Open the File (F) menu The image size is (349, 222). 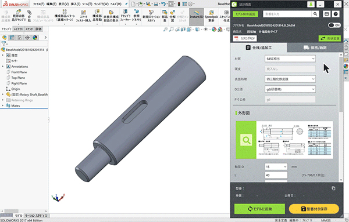click(x=38, y=4)
